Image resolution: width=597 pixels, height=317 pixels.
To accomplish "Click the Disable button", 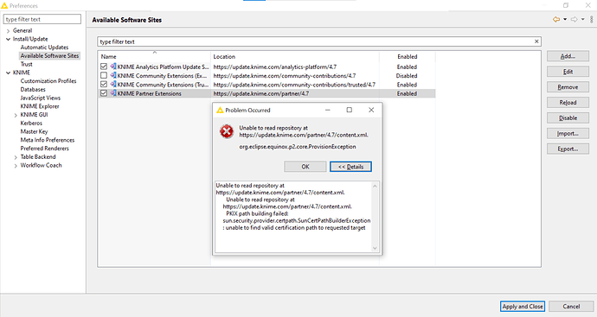I will coord(568,117).
